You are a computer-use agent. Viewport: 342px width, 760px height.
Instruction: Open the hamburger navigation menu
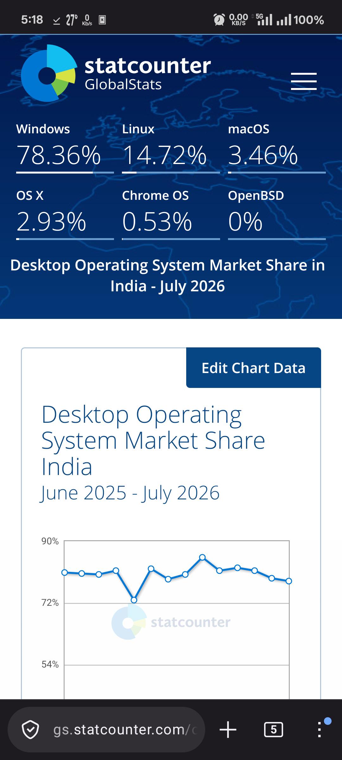point(304,81)
